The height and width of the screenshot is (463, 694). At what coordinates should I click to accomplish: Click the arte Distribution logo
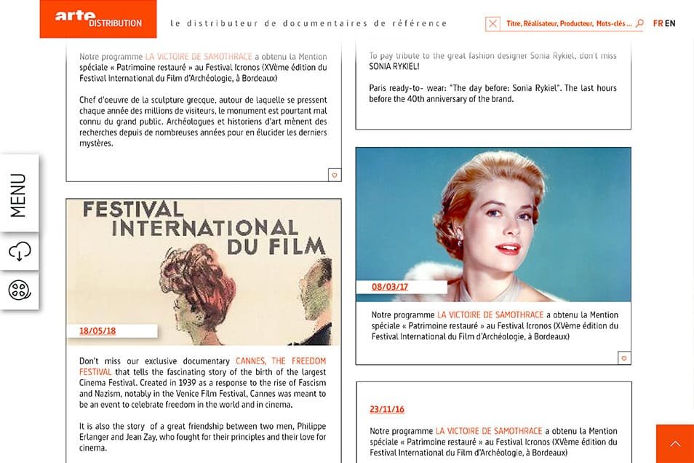97,19
